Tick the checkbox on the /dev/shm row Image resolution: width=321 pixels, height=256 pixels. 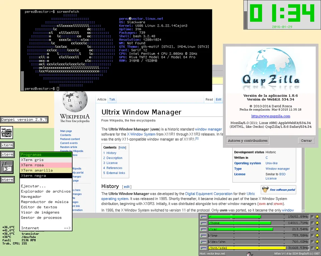(312, 242)
